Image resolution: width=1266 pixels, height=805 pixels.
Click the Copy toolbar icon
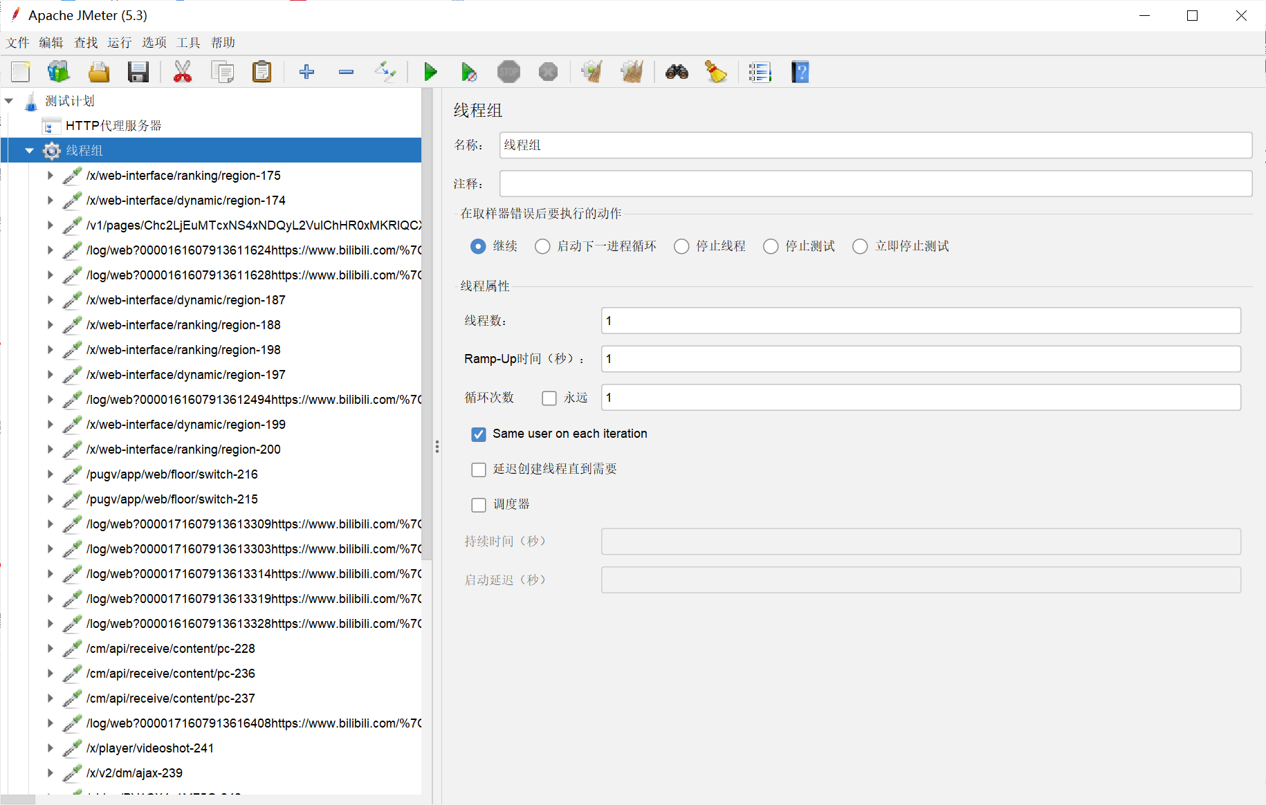pyautogui.click(x=223, y=72)
